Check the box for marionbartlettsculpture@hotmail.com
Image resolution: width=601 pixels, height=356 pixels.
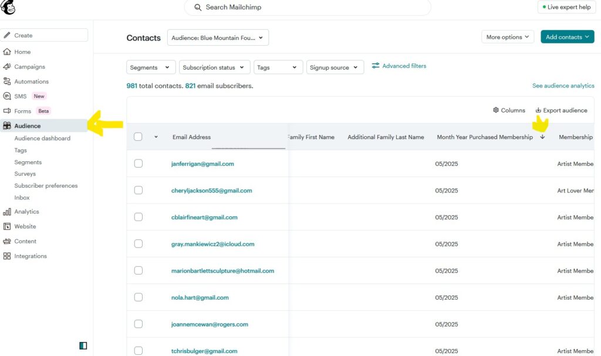pos(139,270)
